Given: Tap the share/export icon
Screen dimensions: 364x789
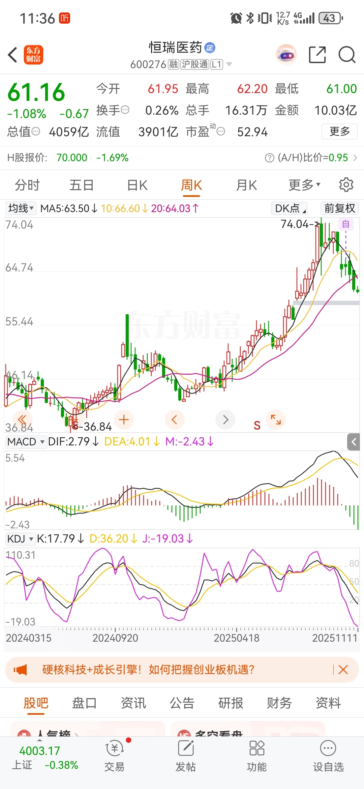Looking at the screenshot, I should (317, 55).
